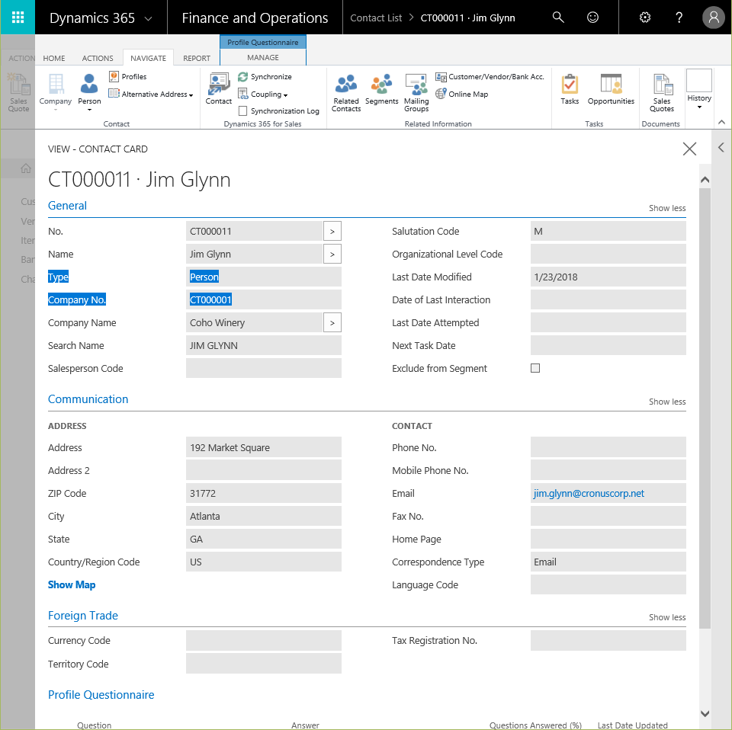Open the Alternative Address dropdown
The width and height of the screenshot is (732, 730).
[x=151, y=94]
